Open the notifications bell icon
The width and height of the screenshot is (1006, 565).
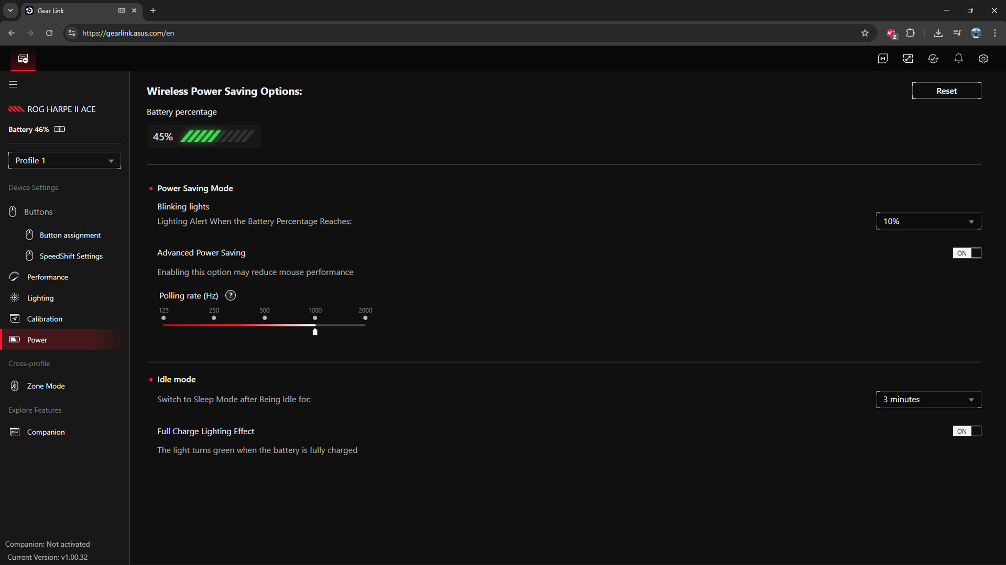click(x=958, y=59)
